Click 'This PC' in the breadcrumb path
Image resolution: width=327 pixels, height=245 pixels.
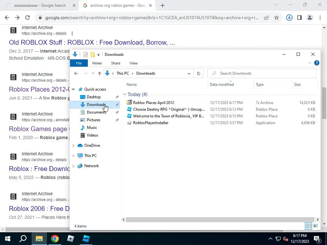123,73
